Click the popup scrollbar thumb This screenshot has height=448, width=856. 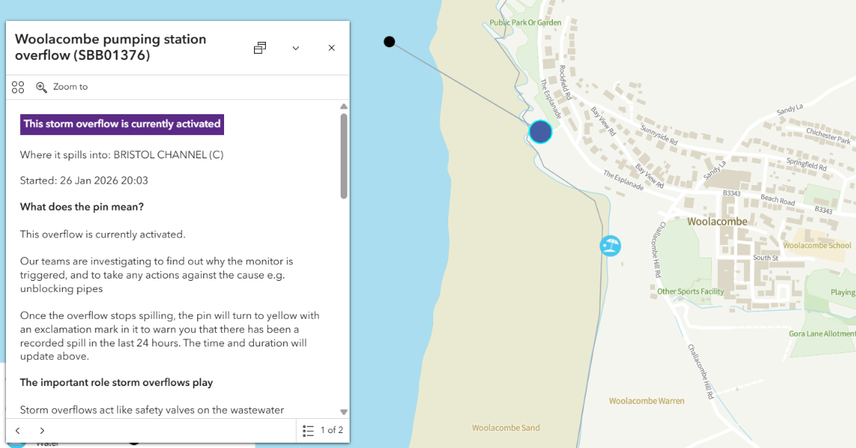point(344,155)
